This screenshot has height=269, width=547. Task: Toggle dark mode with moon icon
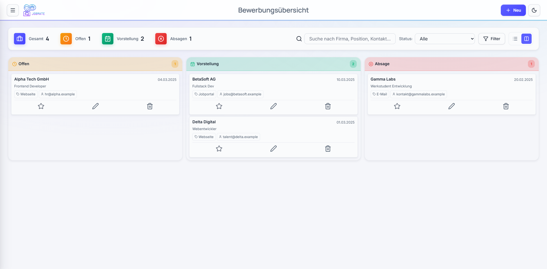click(534, 10)
